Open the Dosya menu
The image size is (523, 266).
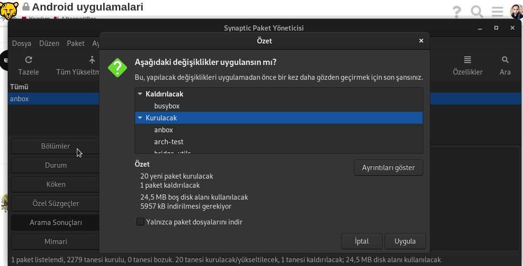pyautogui.click(x=21, y=43)
